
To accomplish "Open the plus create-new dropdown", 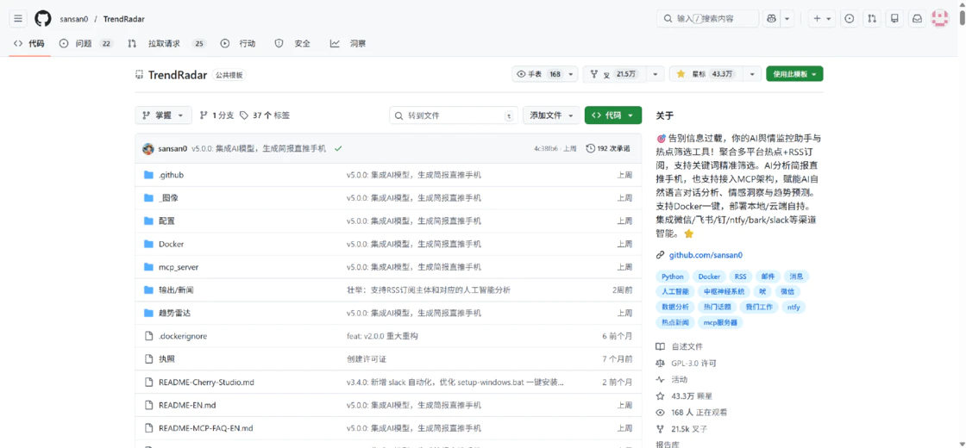I will pos(822,18).
